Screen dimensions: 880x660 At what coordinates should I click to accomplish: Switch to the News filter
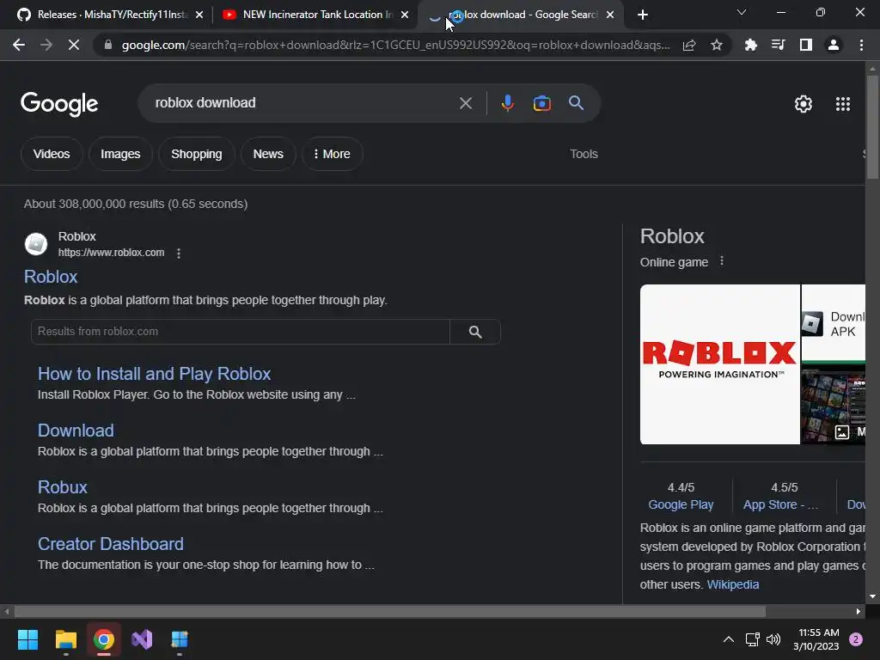coord(268,154)
